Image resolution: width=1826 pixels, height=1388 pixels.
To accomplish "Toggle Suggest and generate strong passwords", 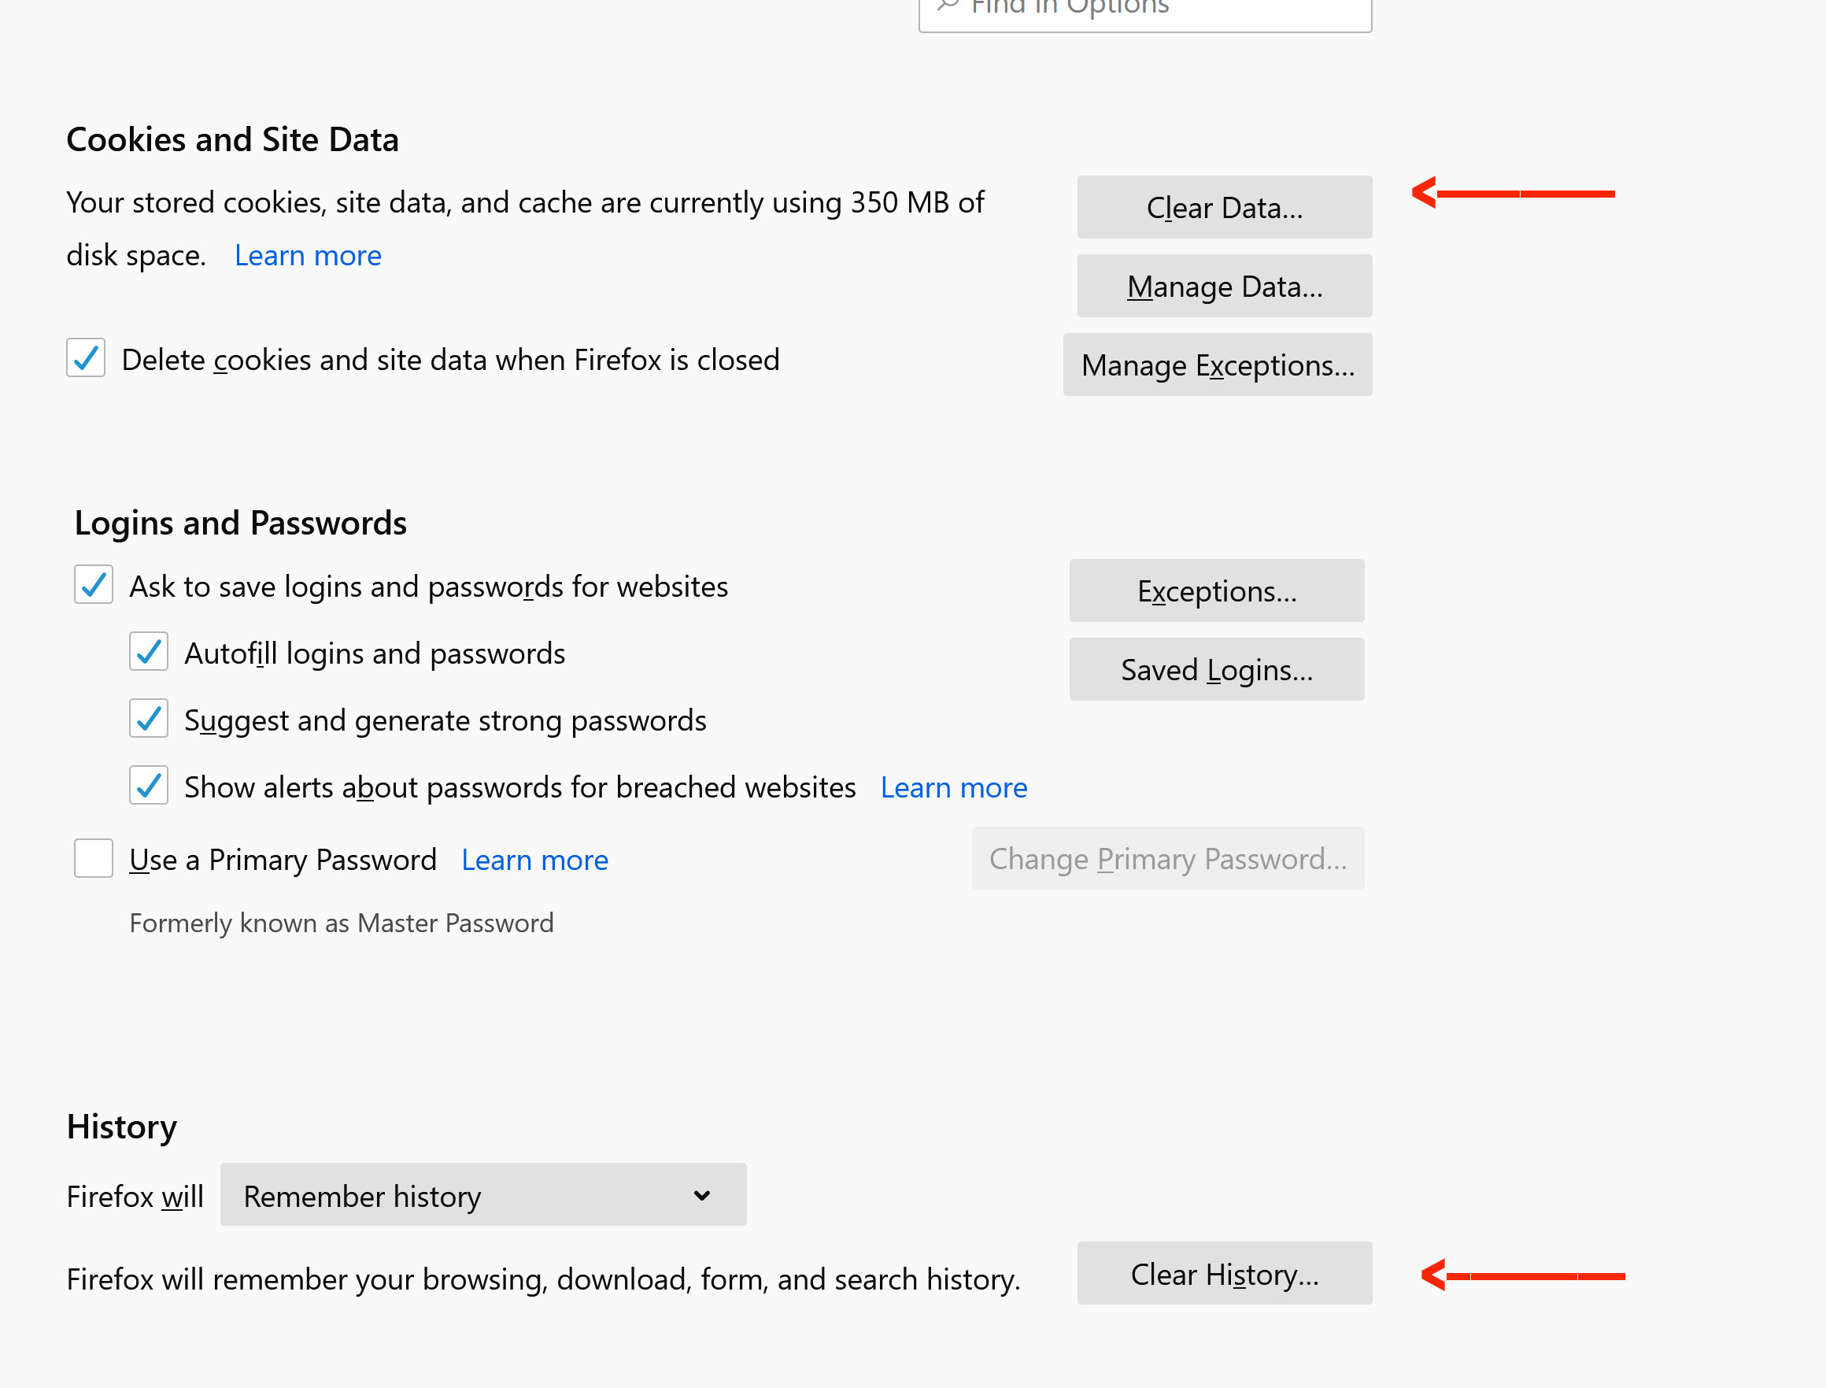I will (149, 718).
